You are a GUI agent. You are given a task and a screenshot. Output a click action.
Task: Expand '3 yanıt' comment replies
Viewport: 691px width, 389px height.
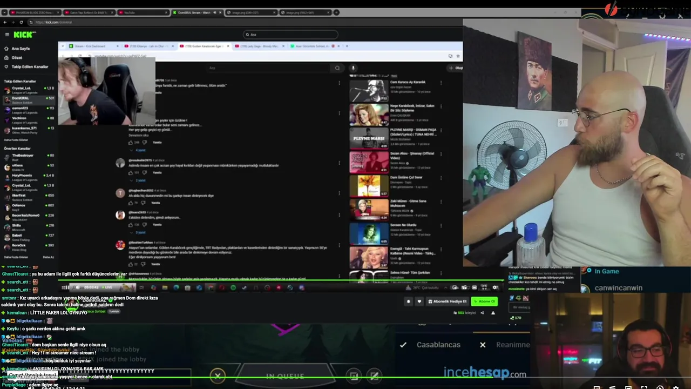[x=139, y=232]
